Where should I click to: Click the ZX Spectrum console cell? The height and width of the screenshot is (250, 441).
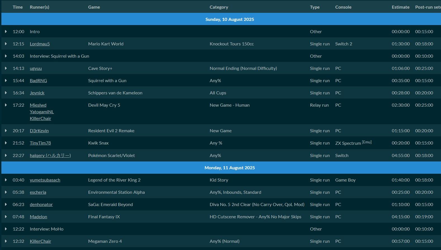coord(353,143)
